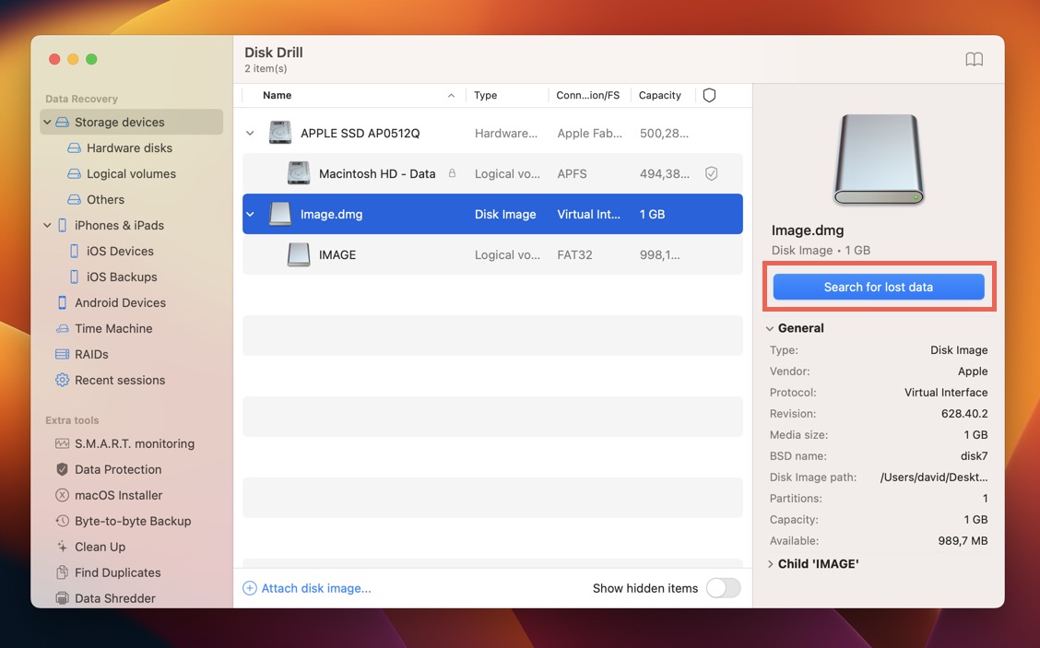
Task: Open the help book icon
Action: pyautogui.click(x=974, y=59)
